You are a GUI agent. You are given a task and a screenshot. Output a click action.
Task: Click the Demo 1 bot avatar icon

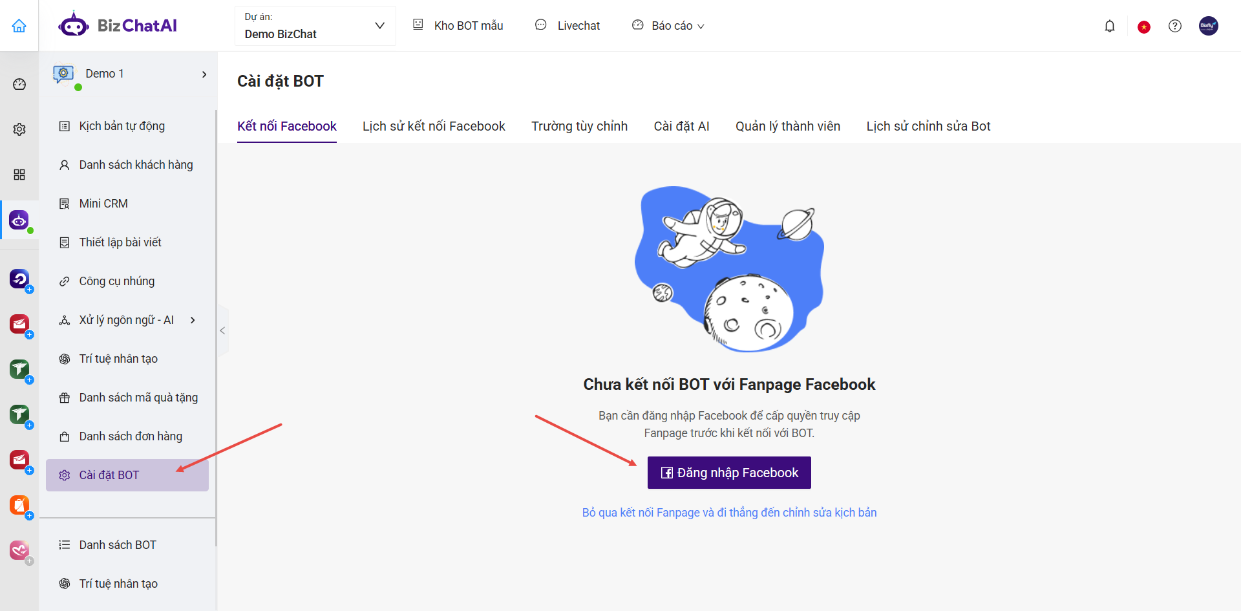[x=63, y=74]
